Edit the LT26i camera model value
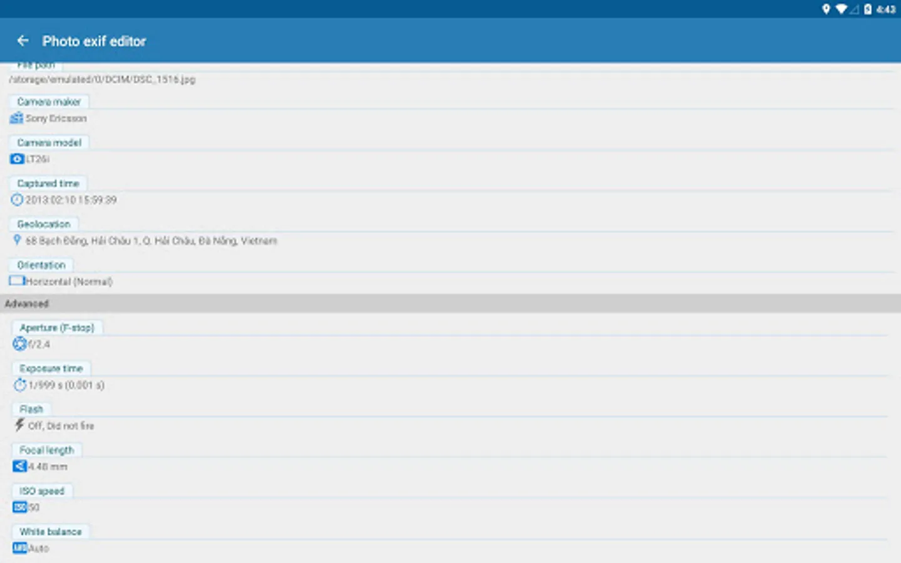 coord(38,159)
